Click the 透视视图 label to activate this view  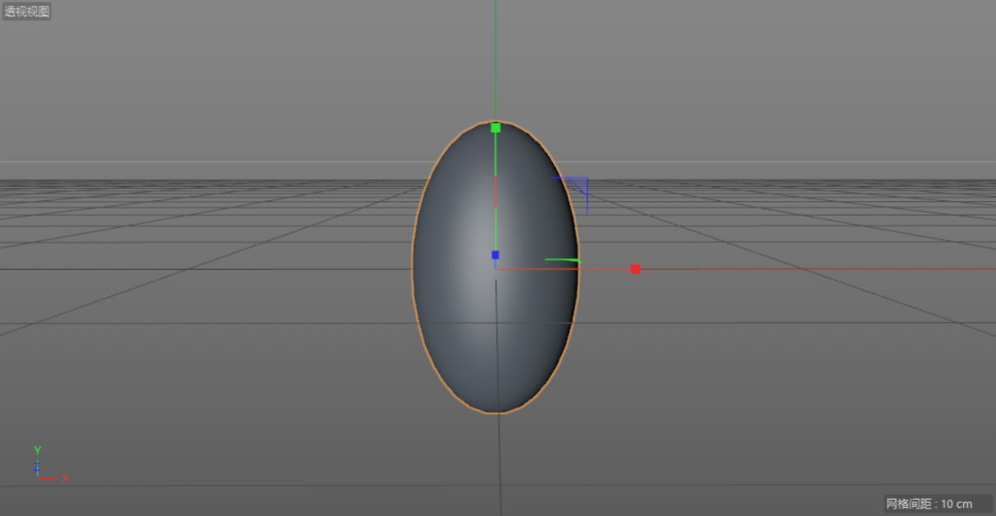[x=25, y=11]
